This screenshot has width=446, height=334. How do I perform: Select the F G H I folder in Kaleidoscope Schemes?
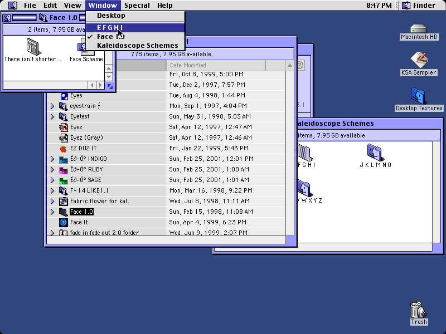(x=305, y=152)
